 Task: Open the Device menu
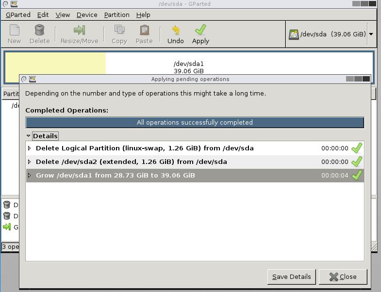(87, 15)
